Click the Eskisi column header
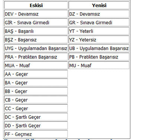The image size is (146, 140). [36, 5]
